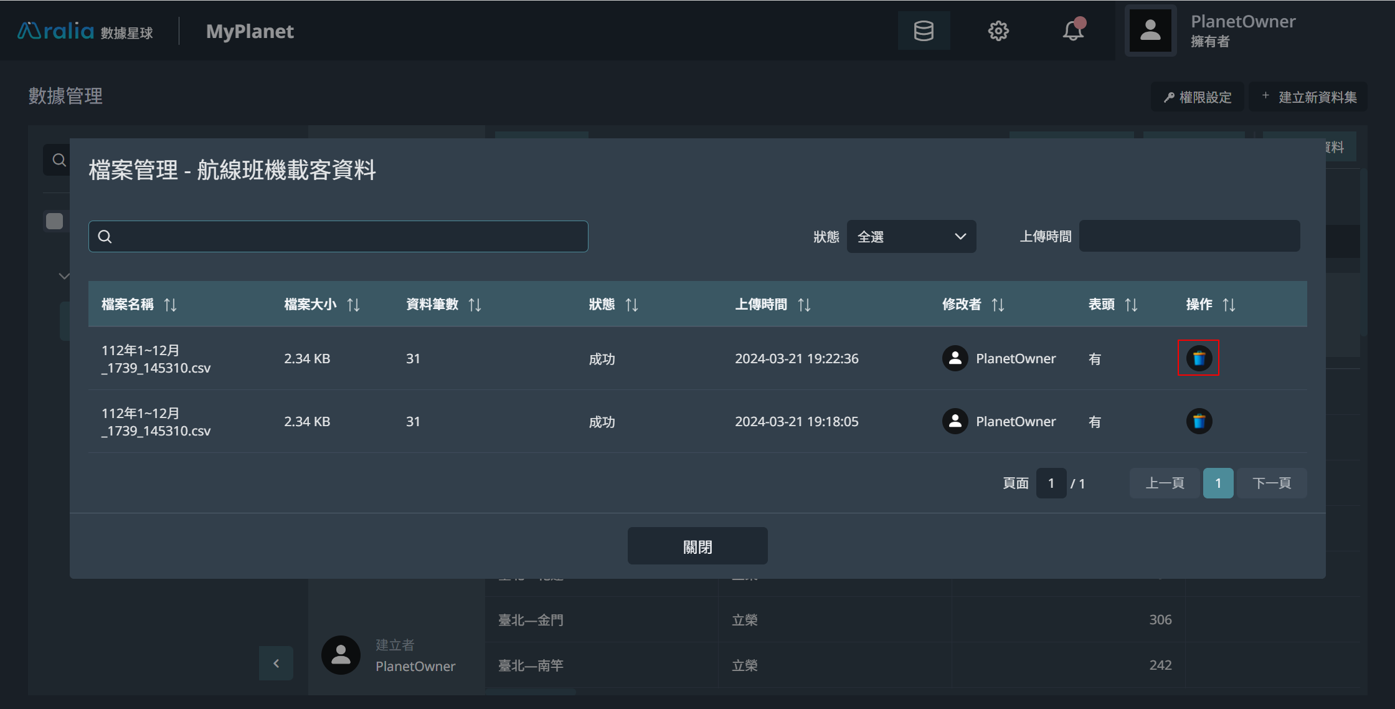1395x709 pixels.
Task: Sort by 狀態 column
Action: click(632, 305)
